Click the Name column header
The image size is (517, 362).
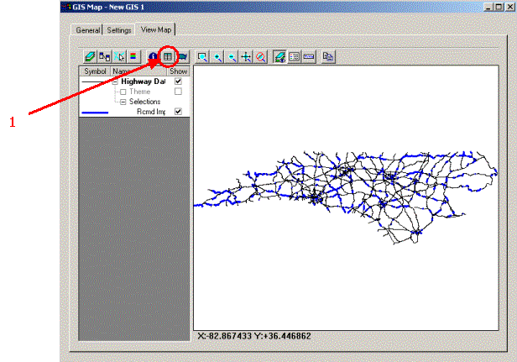pos(138,71)
